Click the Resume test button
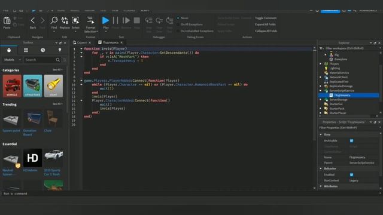 tap(126, 20)
